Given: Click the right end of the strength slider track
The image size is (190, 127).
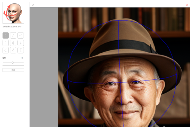Looking at the screenshot, I should click(x=23, y=63).
